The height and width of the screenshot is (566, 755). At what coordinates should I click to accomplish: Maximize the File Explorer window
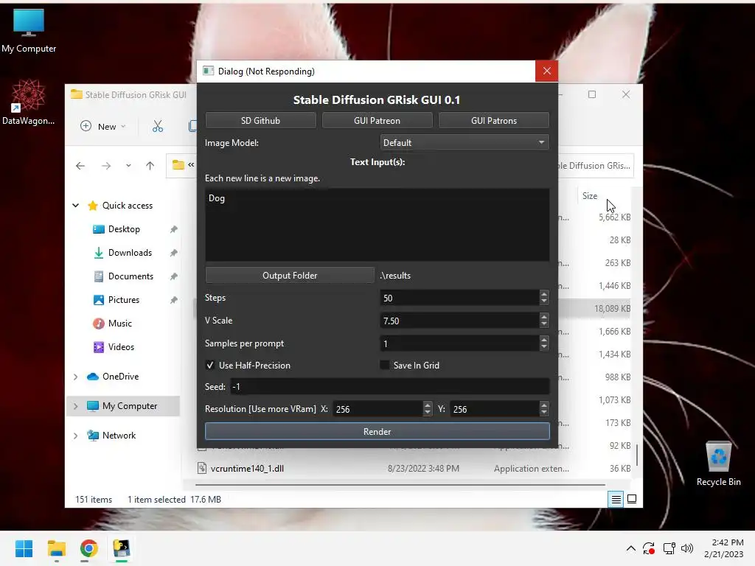coord(592,94)
